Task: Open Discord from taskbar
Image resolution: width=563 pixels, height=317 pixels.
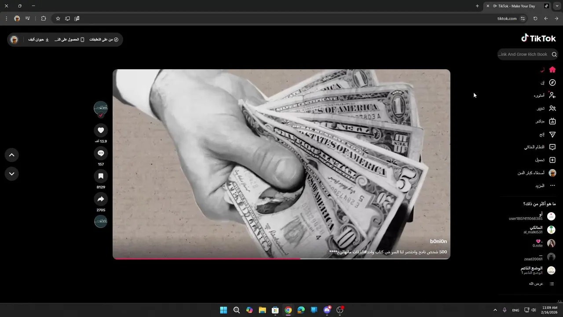Action: tap(327, 310)
